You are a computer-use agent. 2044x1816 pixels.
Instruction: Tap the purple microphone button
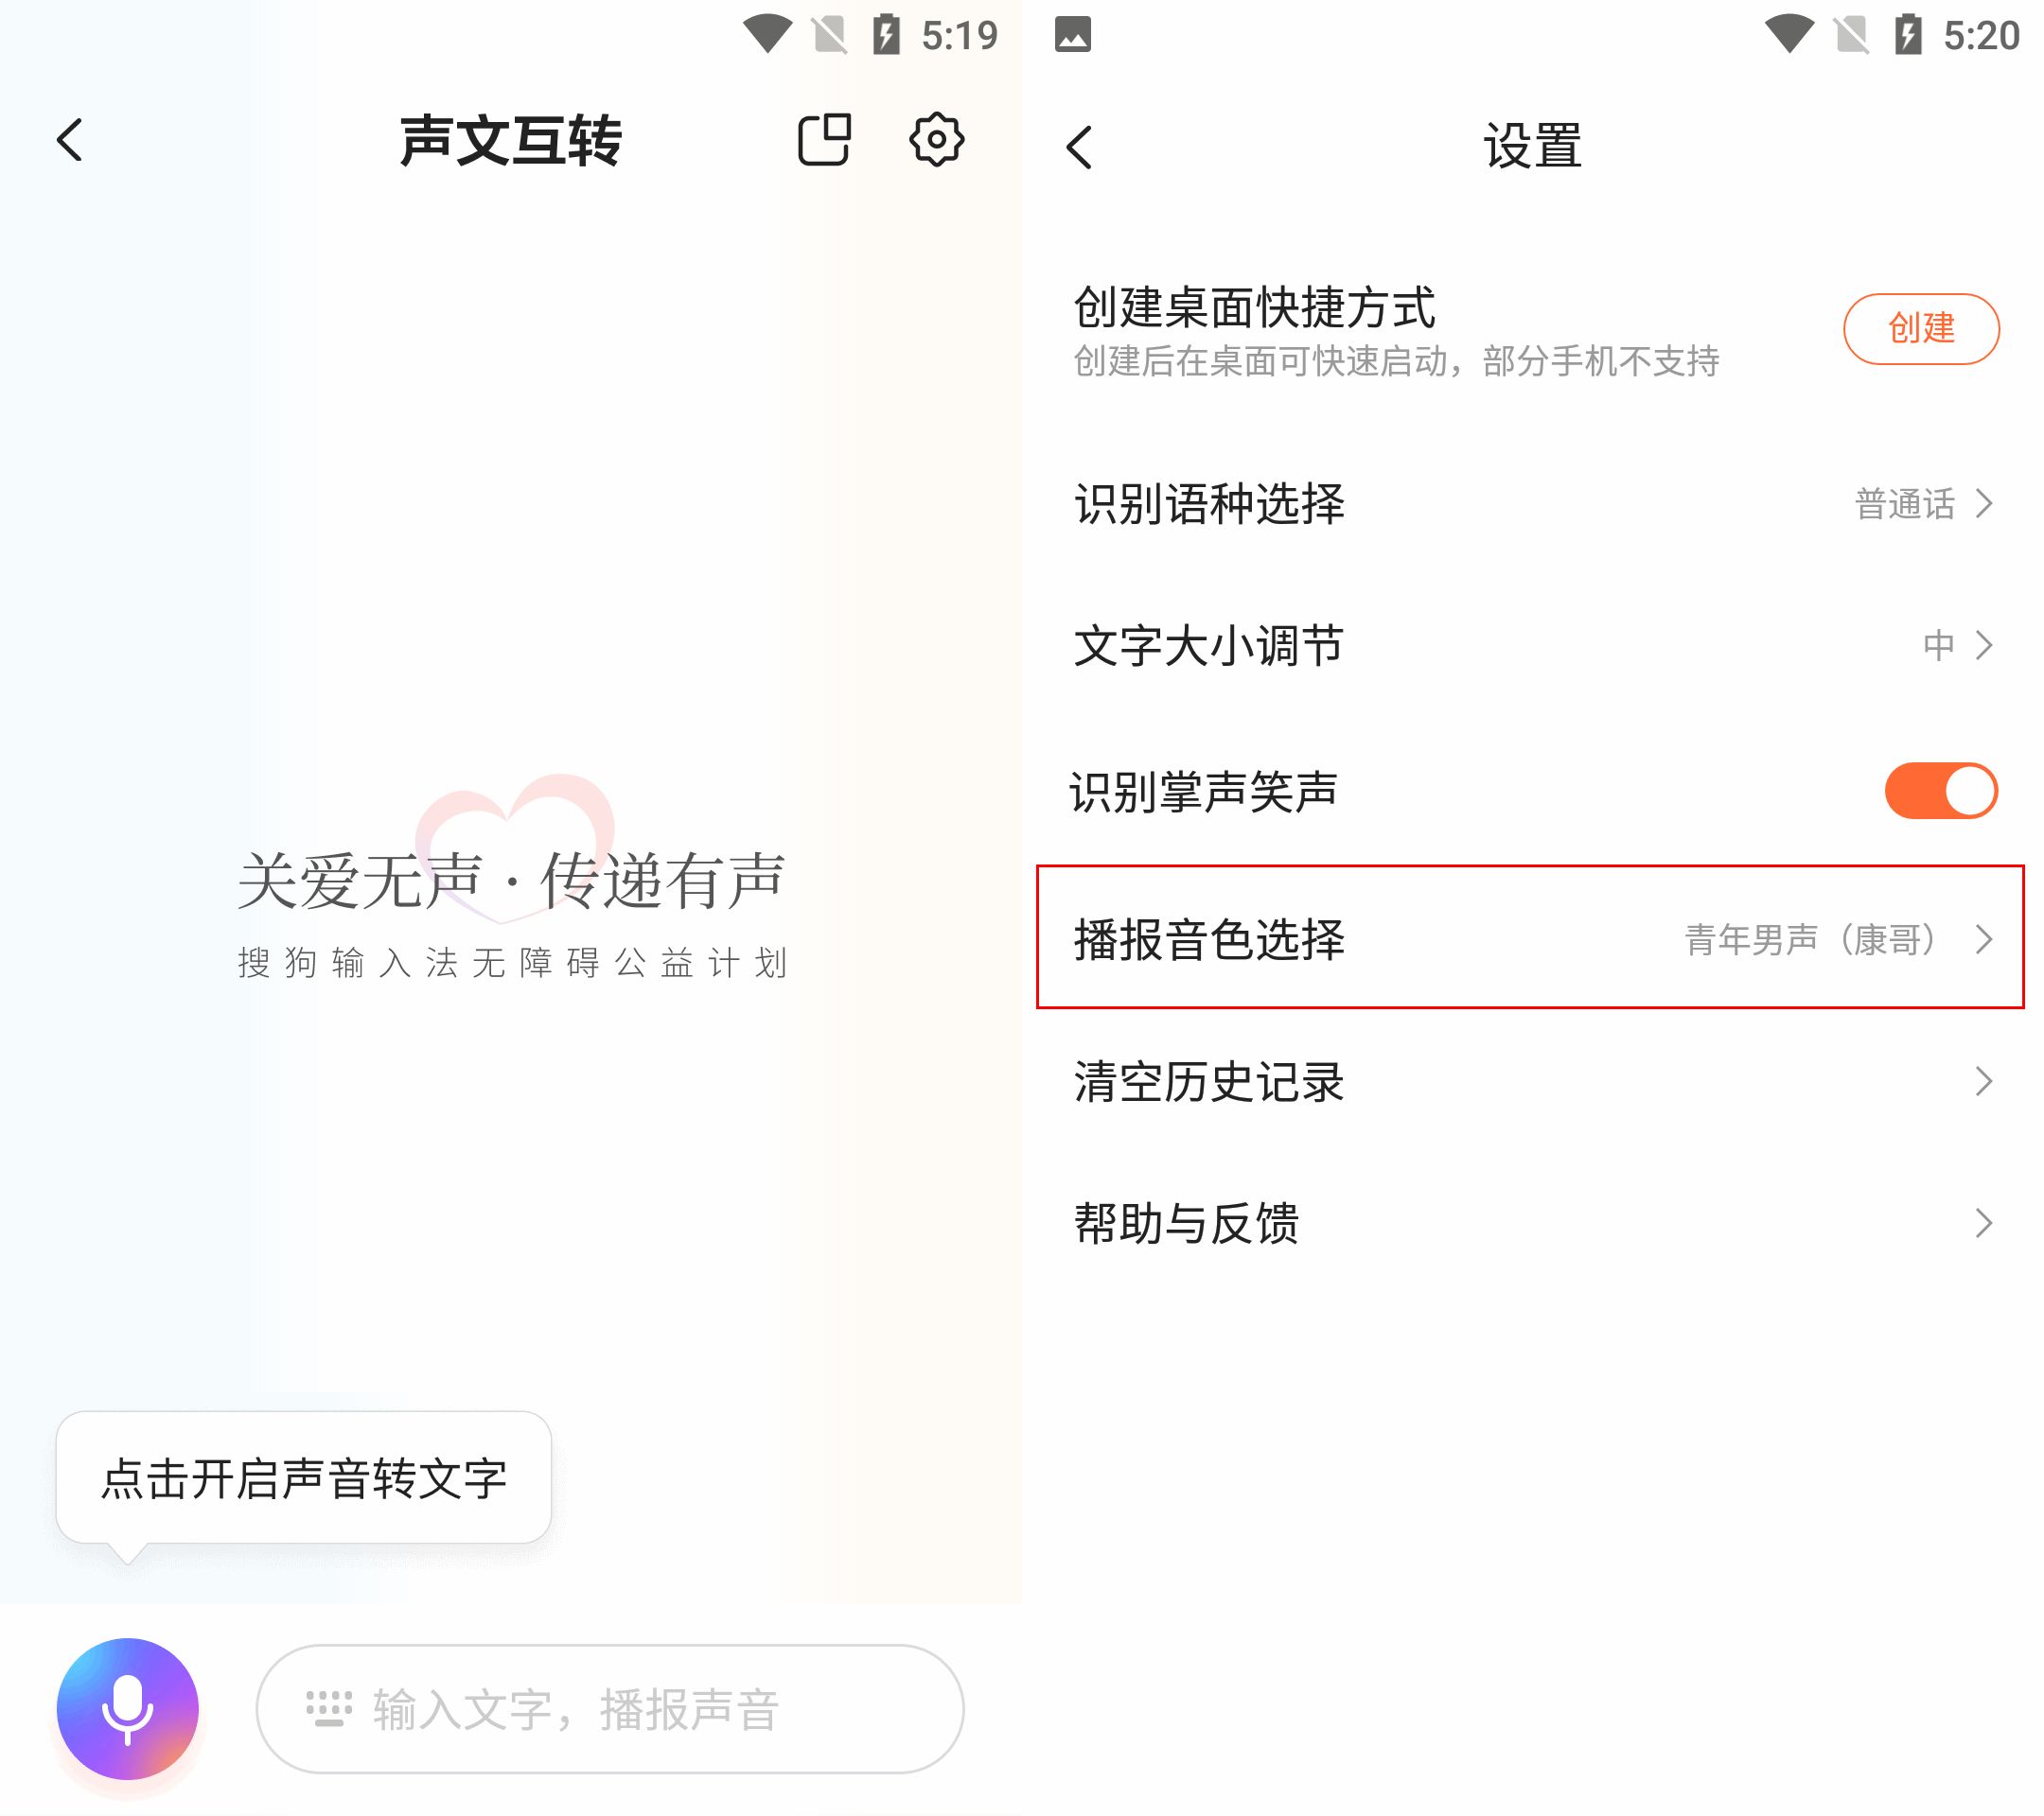[127, 1708]
